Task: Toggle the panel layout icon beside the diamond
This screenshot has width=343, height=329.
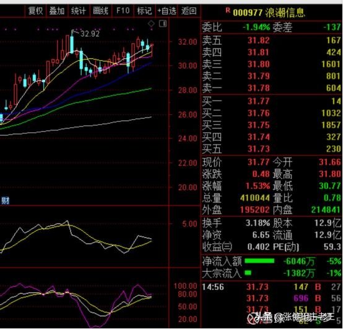Action: [163, 24]
